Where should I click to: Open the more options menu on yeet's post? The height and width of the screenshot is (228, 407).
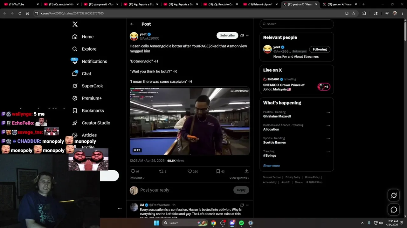pyautogui.click(x=248, y=35)
